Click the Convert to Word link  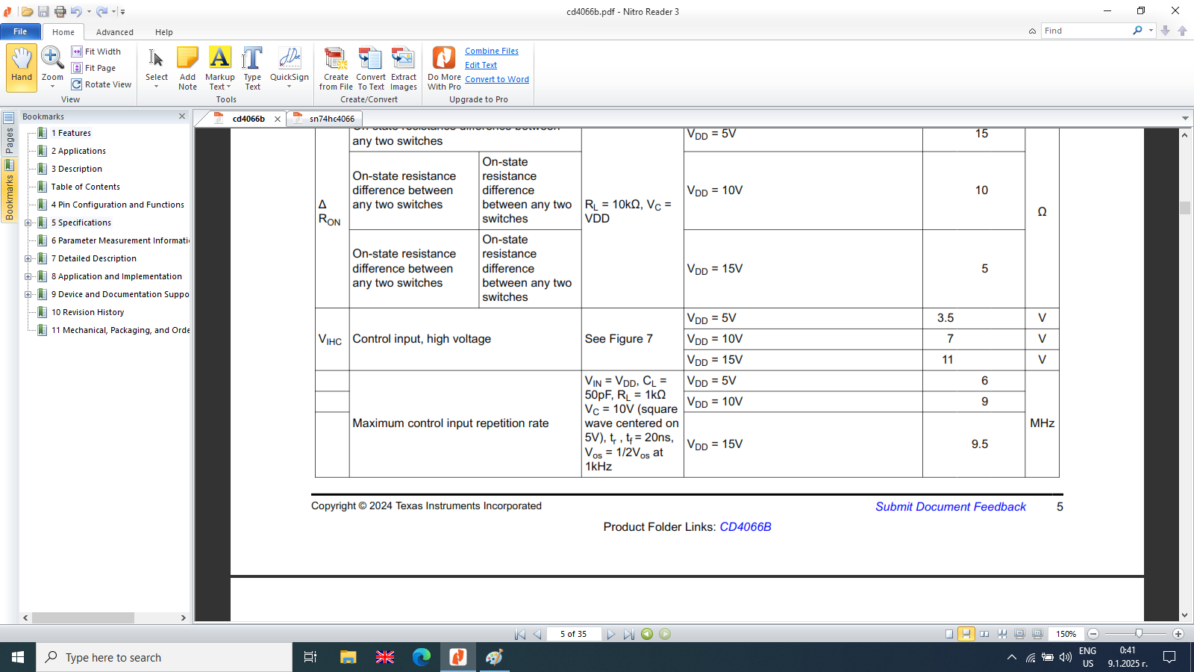[x=497, y=79]
